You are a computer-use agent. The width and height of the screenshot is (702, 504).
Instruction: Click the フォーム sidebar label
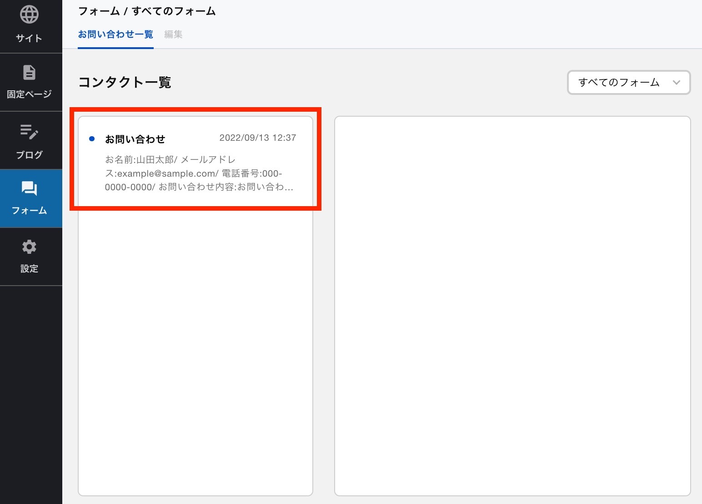coord(29,211)
